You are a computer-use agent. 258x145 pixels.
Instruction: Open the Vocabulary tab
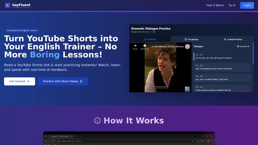(191, 39)
